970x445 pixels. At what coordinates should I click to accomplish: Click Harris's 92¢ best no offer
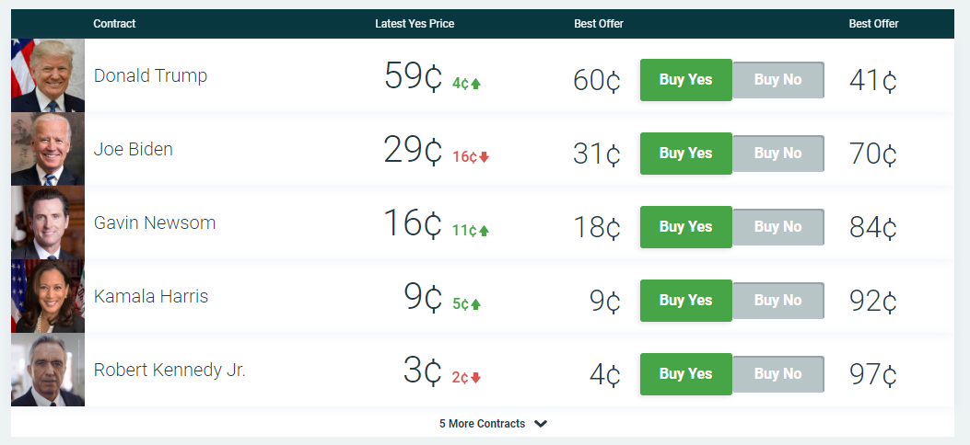click(873, 302)
